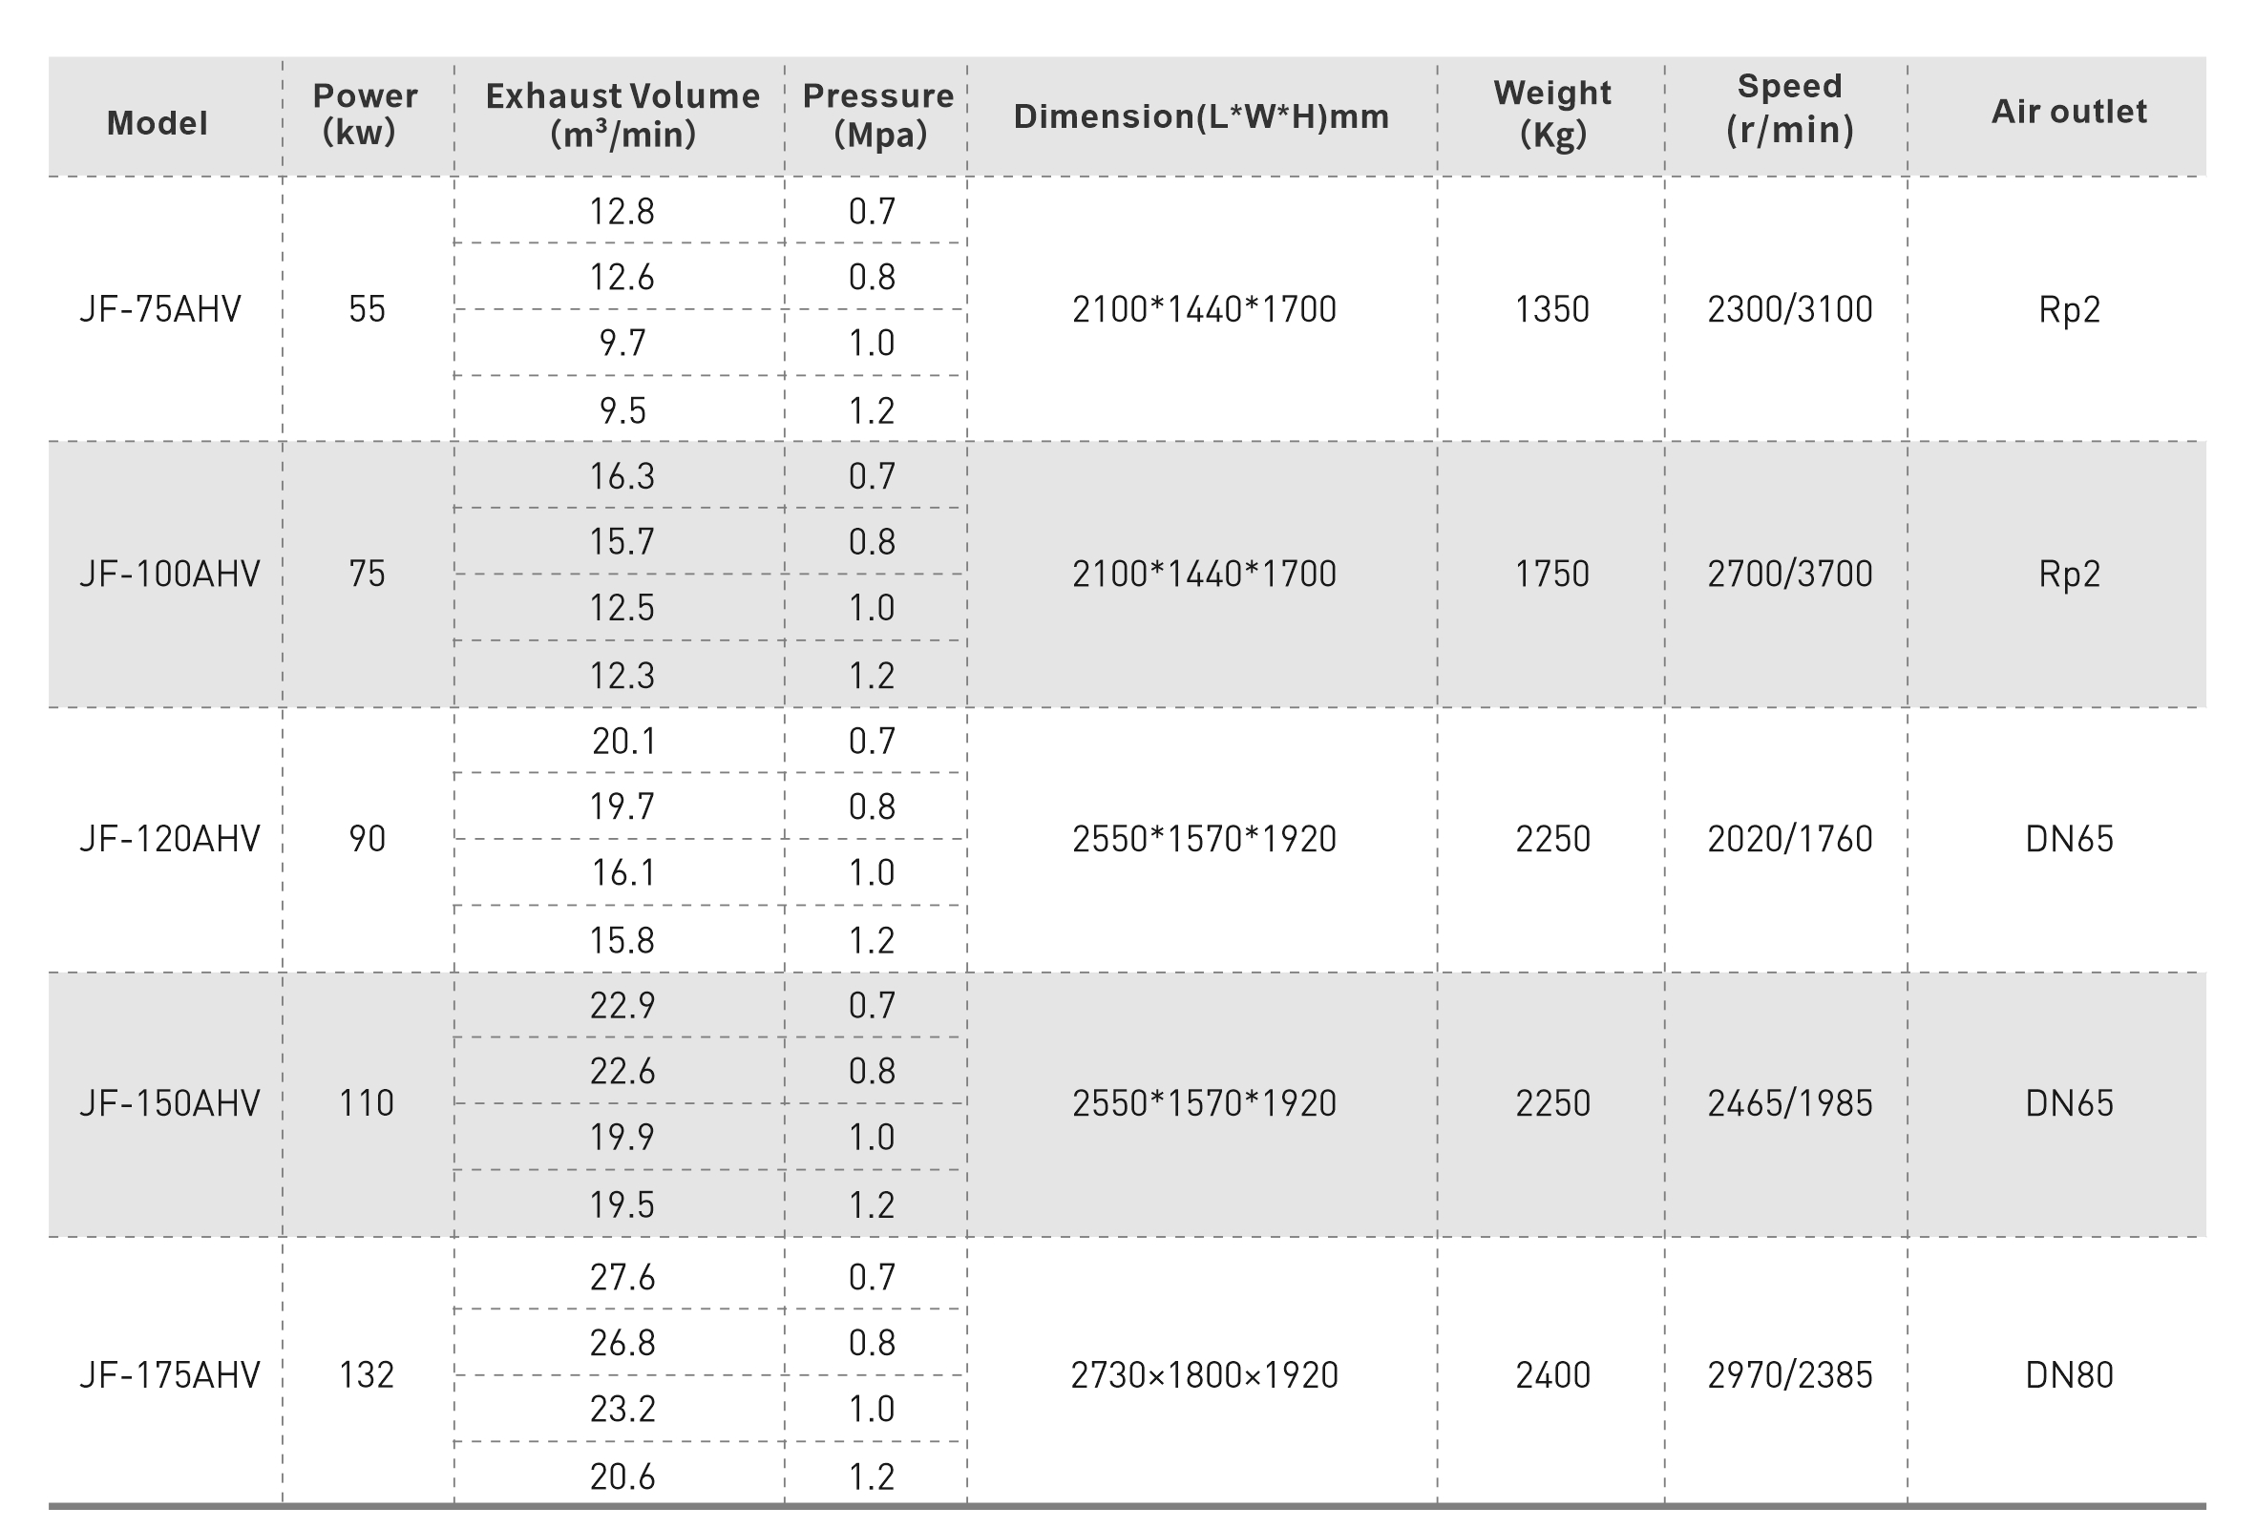Click the 2730×1800×1920 dimension cell

click(x=1205, y=1374)
